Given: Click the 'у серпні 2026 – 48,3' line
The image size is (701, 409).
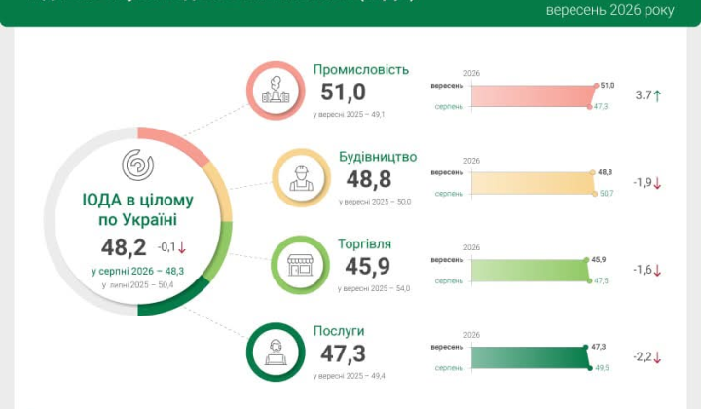Looking at the screenshot, I should pos(137,272).
